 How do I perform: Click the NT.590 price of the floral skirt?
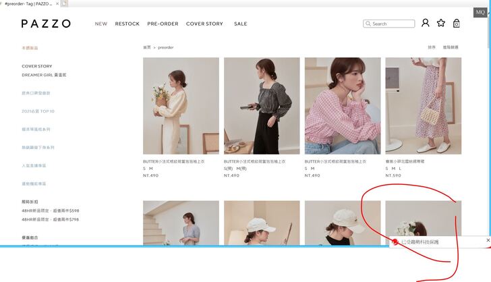coord(393,175)
